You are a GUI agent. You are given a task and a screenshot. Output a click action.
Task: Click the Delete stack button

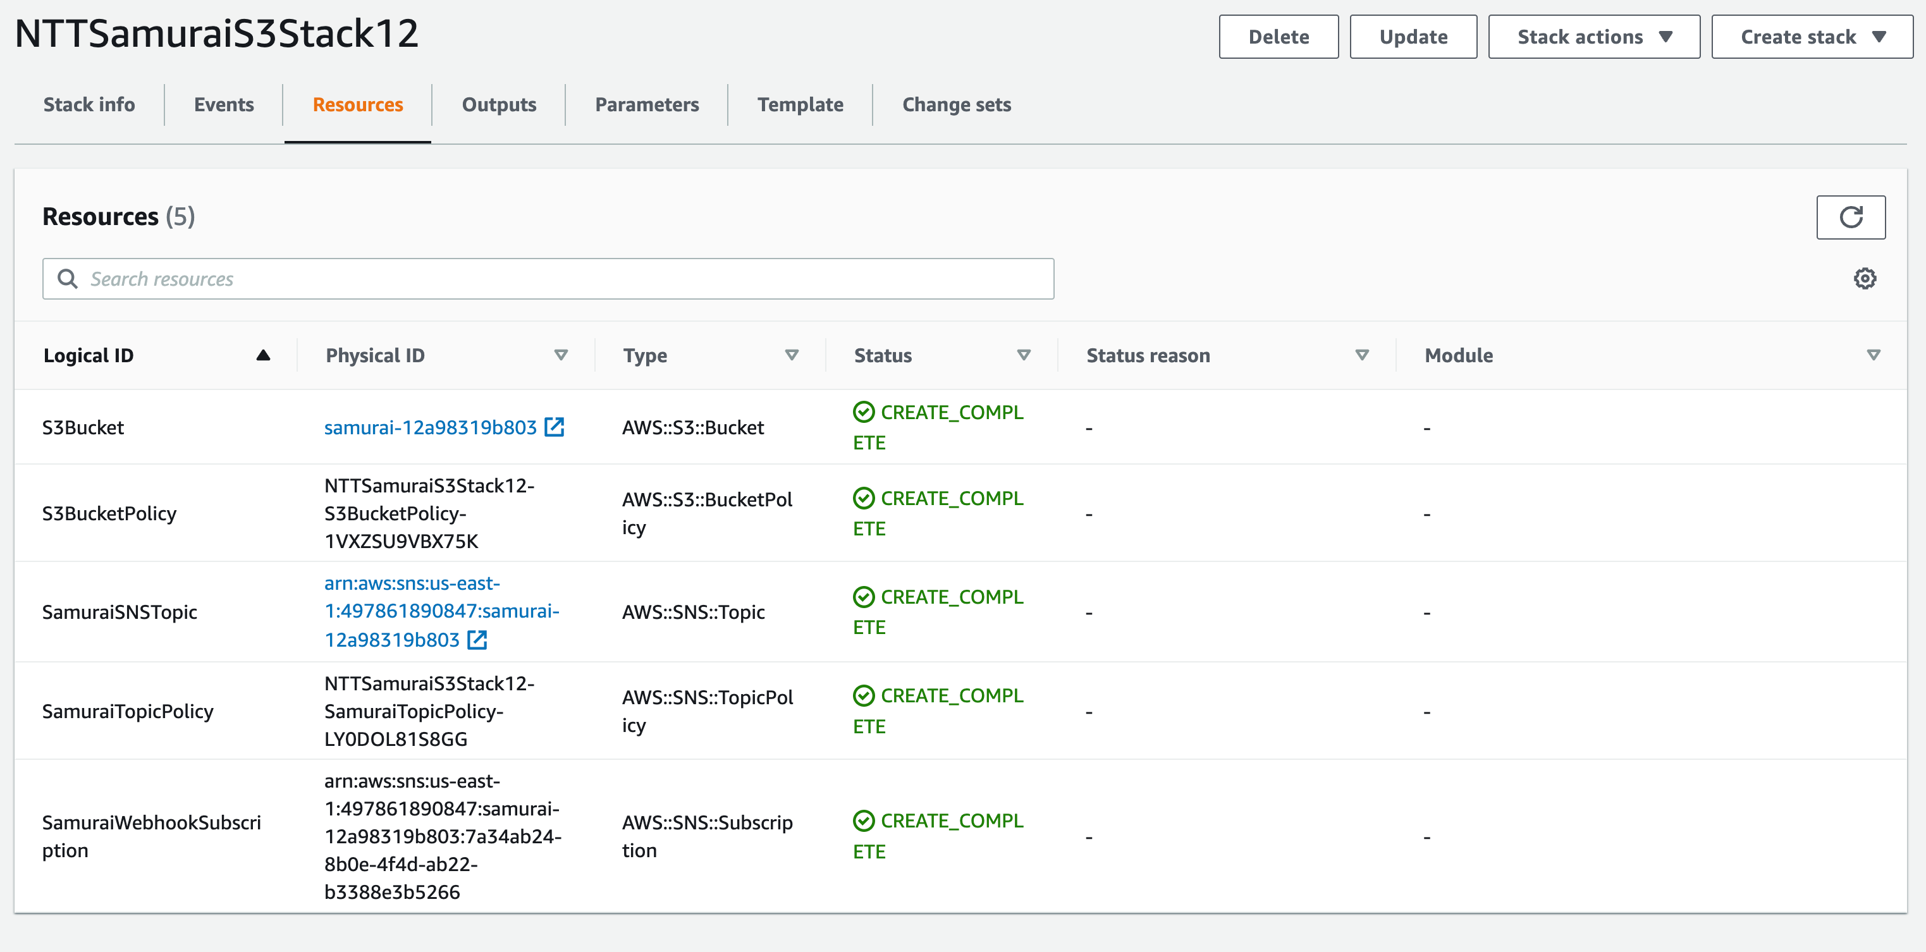click(x=1279, y=37)
